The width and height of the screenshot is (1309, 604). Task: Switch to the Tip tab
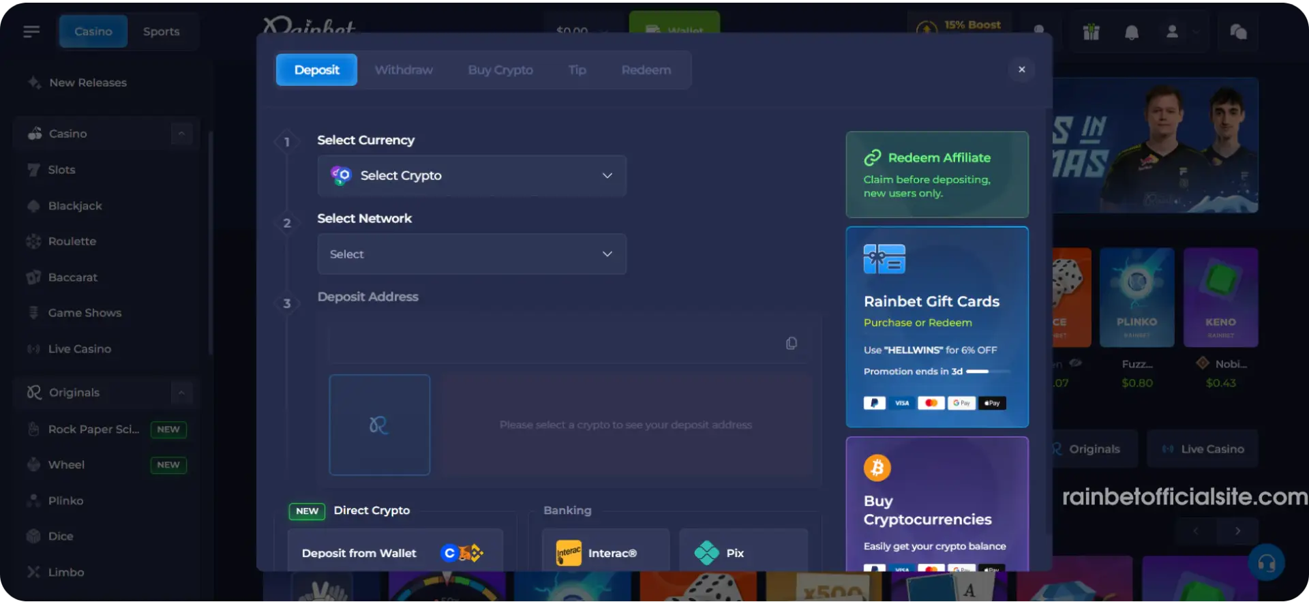click(577, 70)
